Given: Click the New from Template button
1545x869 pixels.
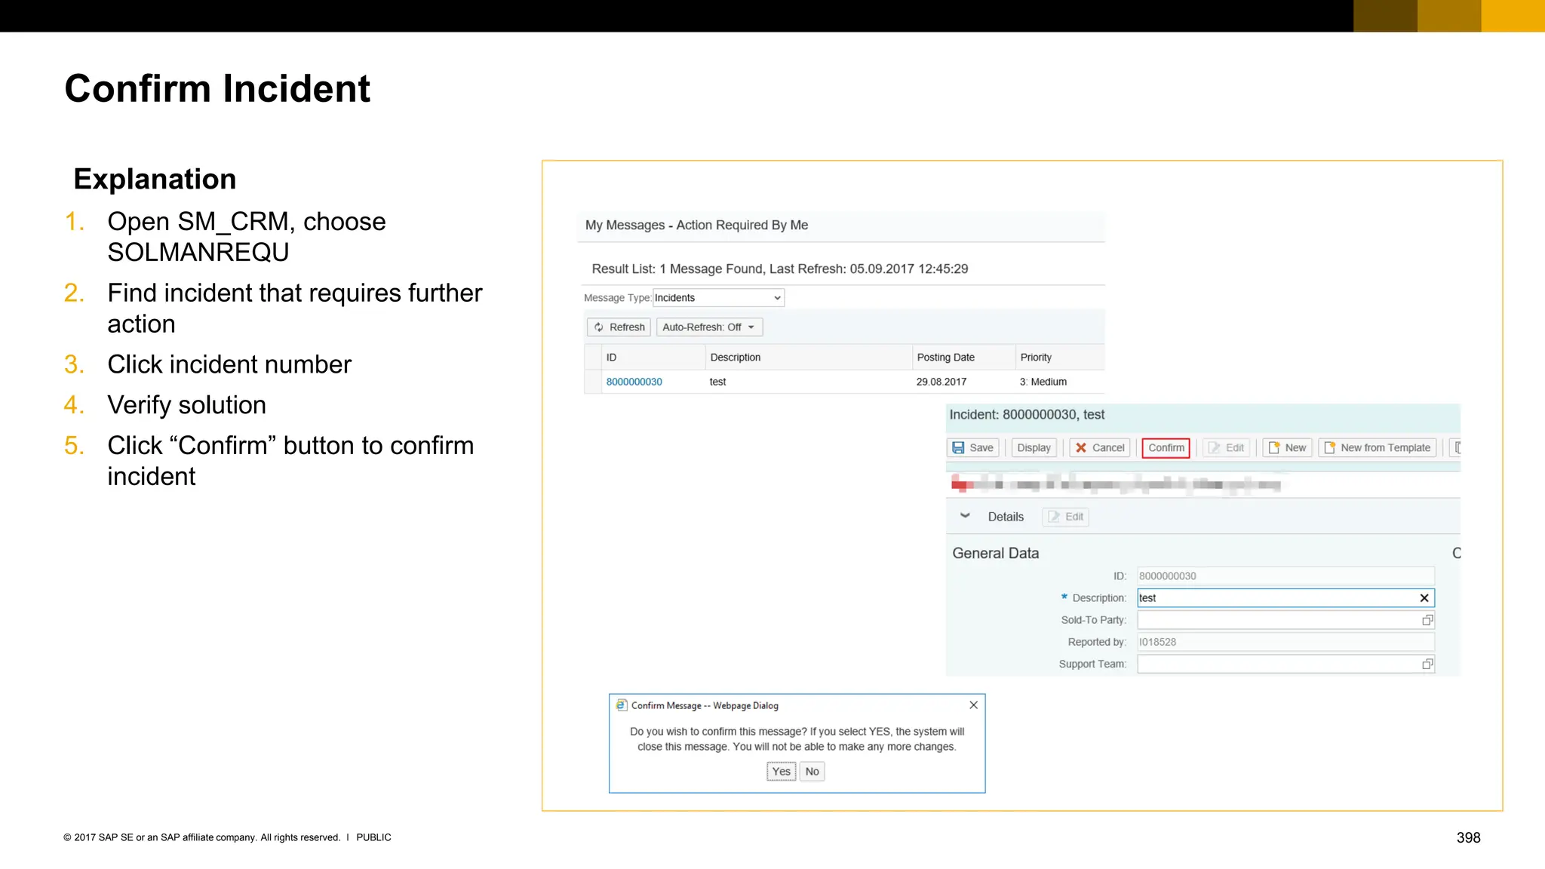Looking at the screenshot, I should (1378, 448).
